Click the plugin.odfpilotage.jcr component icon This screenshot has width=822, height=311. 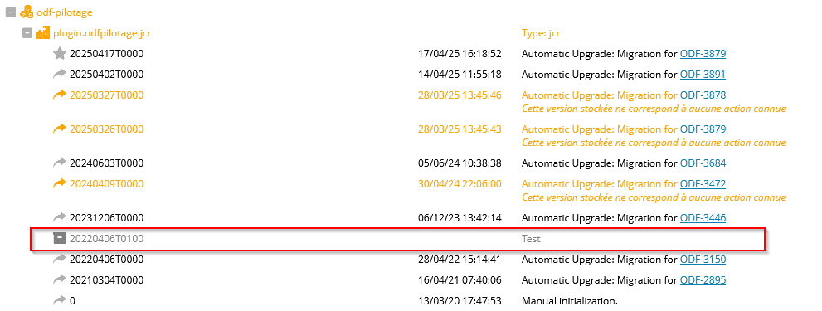[x=42, y=33]
